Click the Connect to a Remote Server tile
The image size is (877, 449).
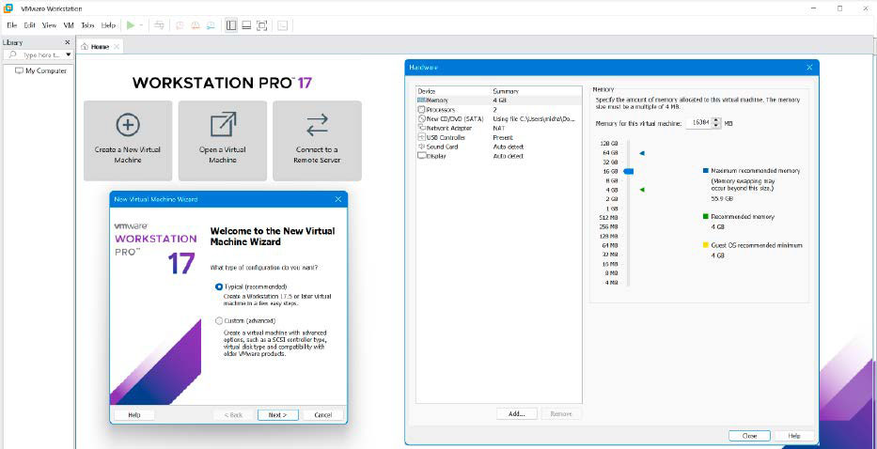point(317,140)
